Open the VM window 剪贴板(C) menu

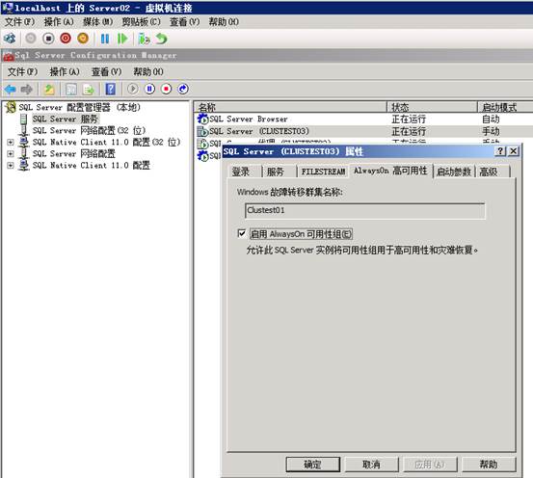(141, 22)
